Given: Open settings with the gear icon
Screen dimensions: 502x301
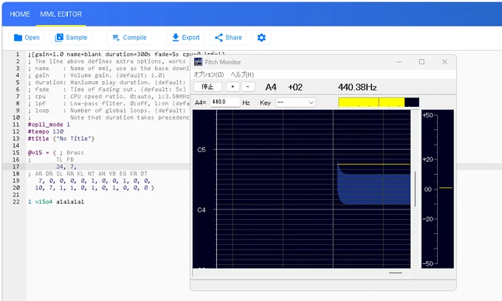Looking at the screenshot, I should [261, 38].
